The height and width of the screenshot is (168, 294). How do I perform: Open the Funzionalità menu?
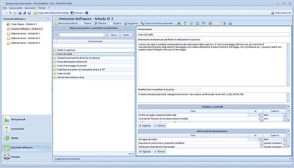pos(16,8)
